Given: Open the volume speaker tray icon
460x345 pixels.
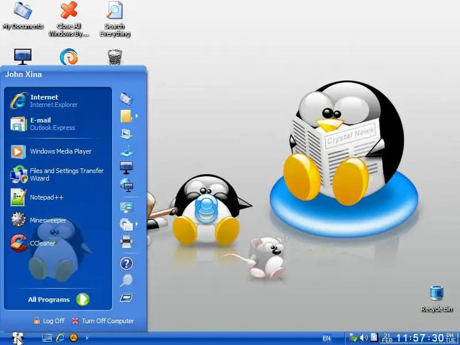Looking at the screenshot, I should [364, 338].
